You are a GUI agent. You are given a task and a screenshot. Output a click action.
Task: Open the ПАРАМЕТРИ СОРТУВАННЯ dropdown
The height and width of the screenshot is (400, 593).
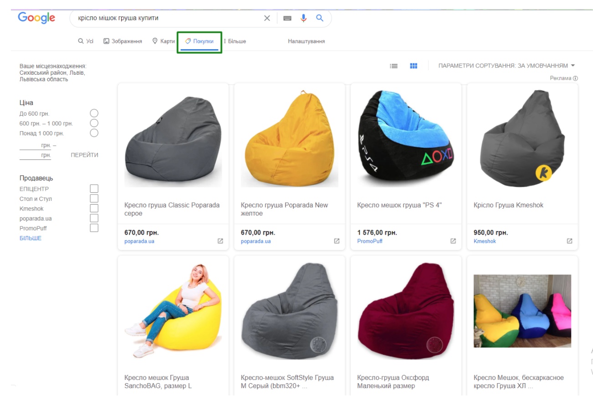point(507,65)
